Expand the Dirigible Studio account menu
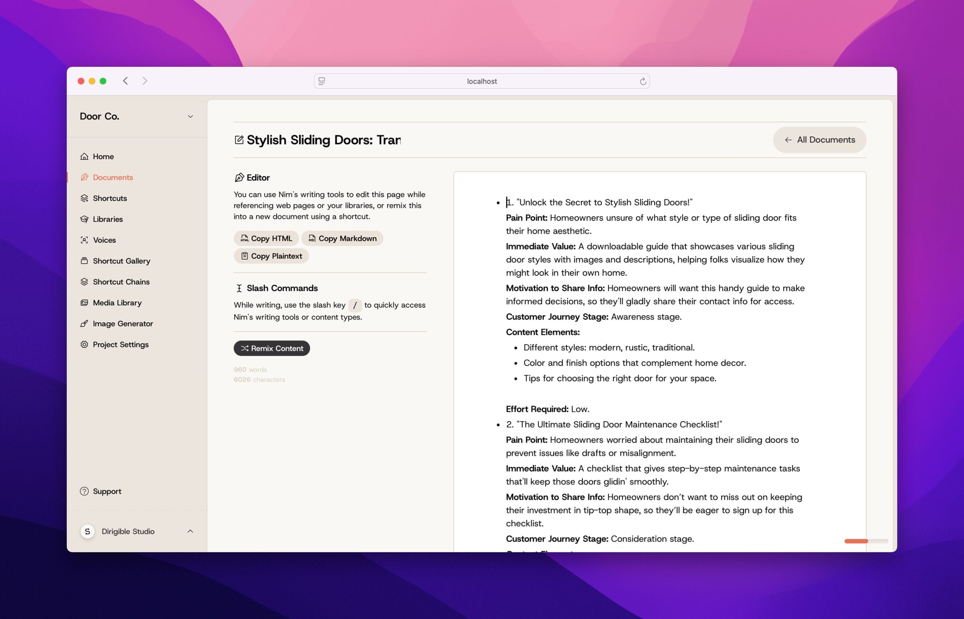Viewport: 964px width, 619px height. point(138,532)
